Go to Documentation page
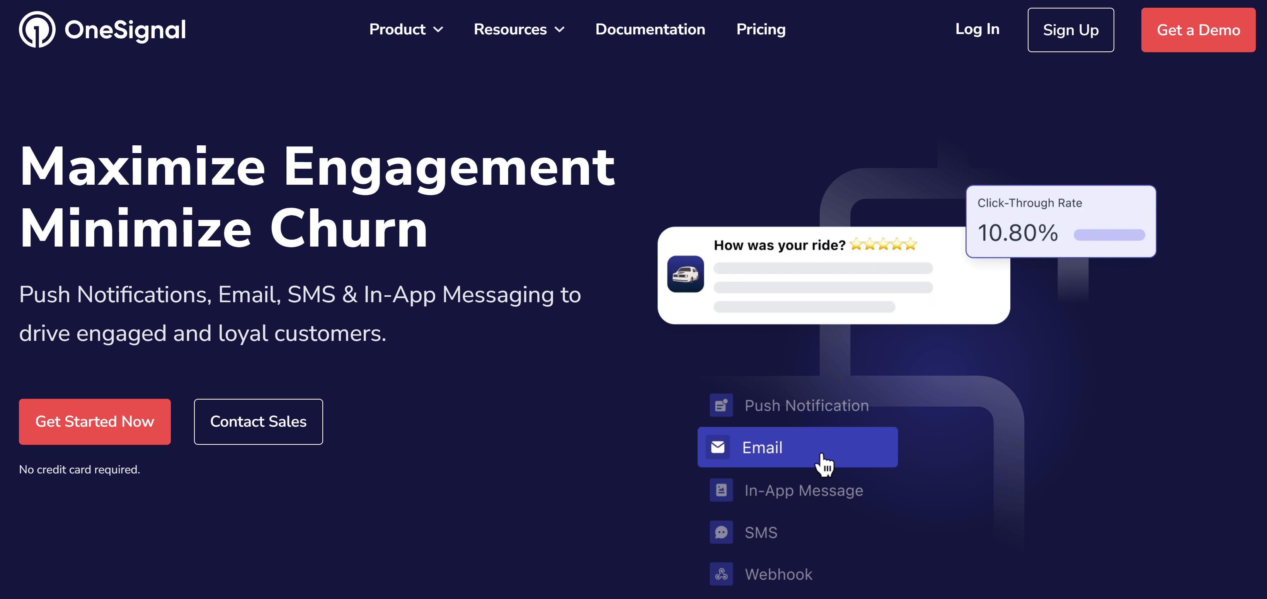Screen dimensions: 1267x599 650,29
